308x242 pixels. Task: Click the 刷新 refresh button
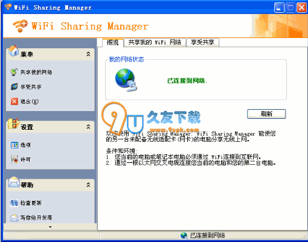[266, 114]
